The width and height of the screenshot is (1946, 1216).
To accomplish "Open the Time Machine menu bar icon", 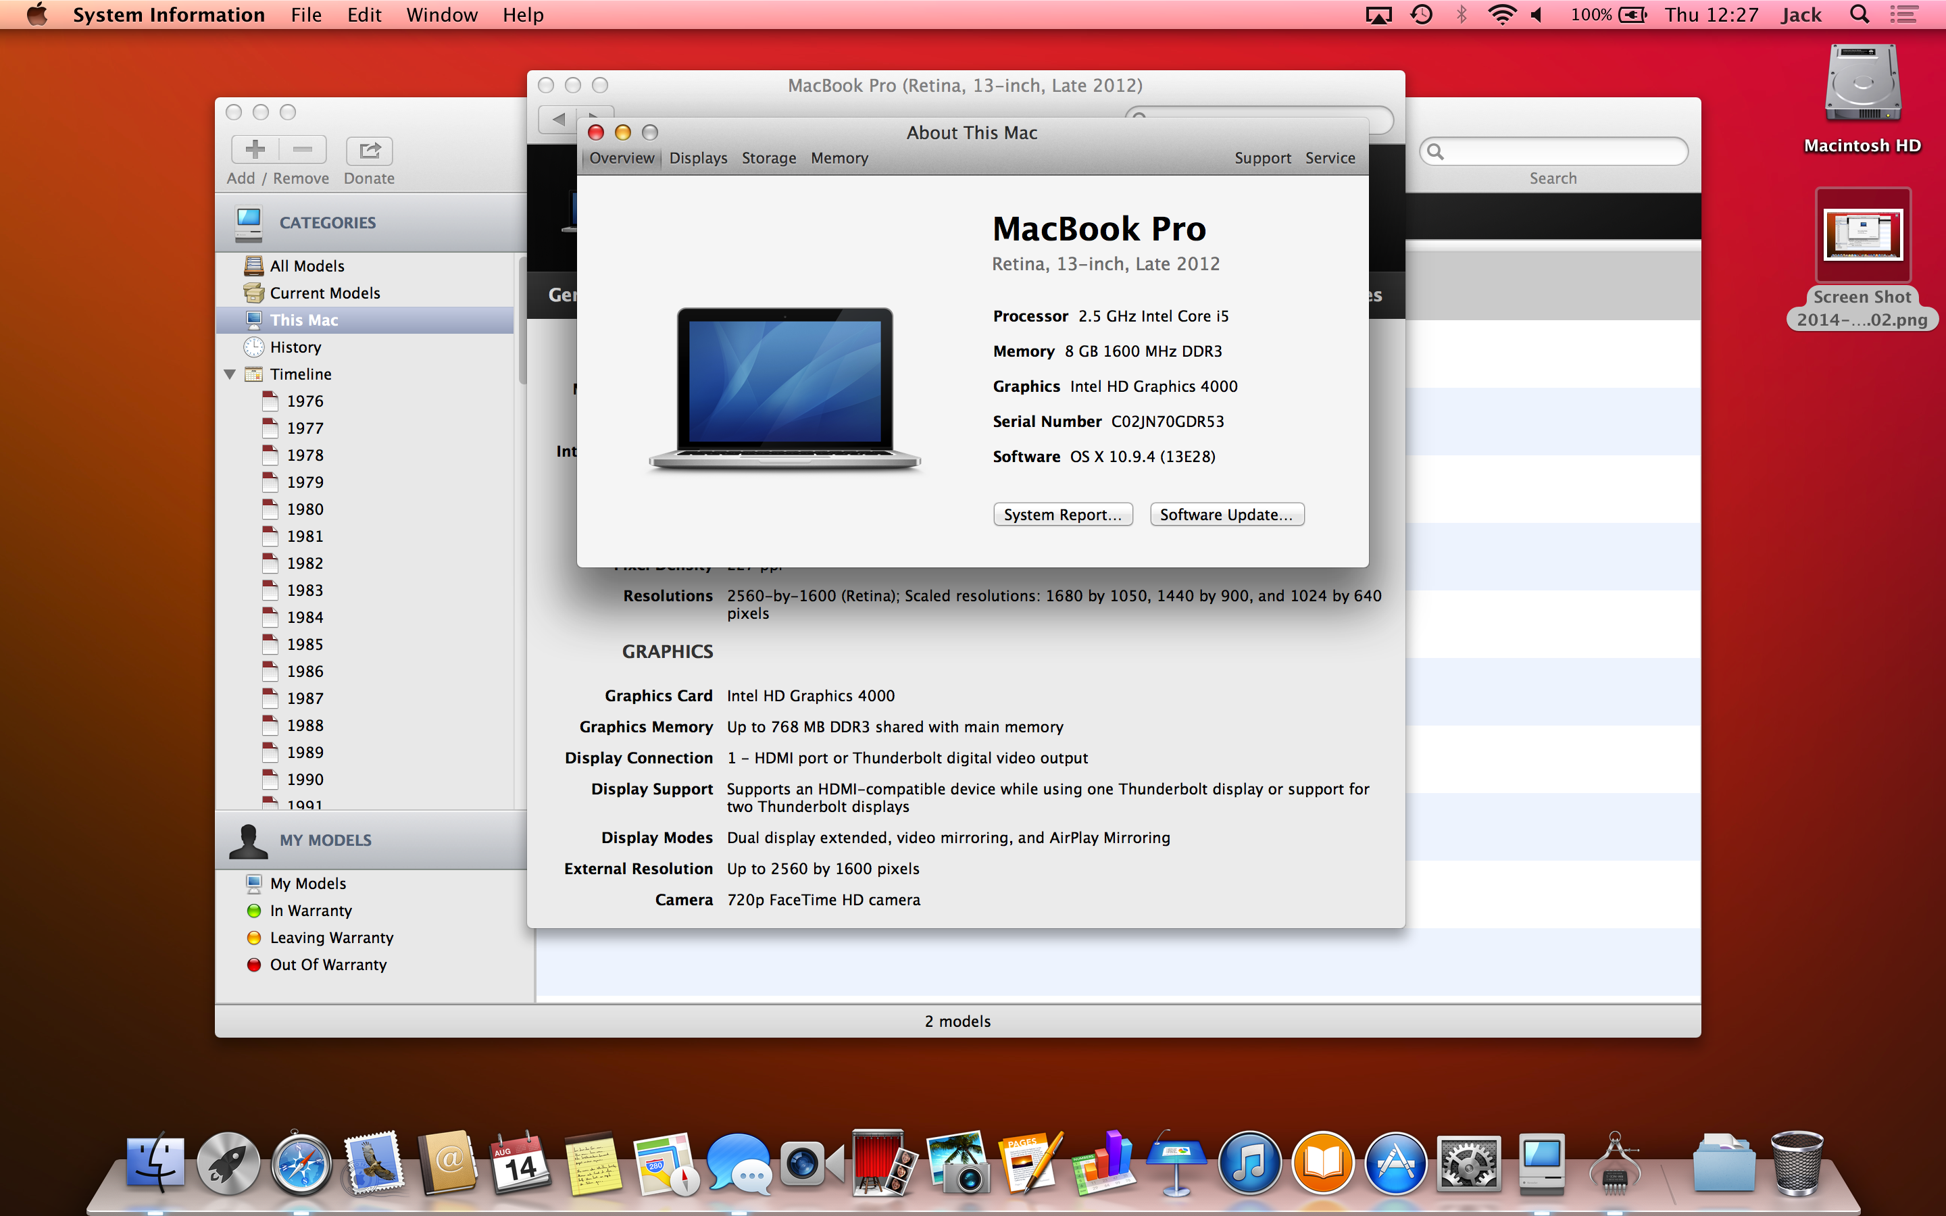I will (1422, 16).
